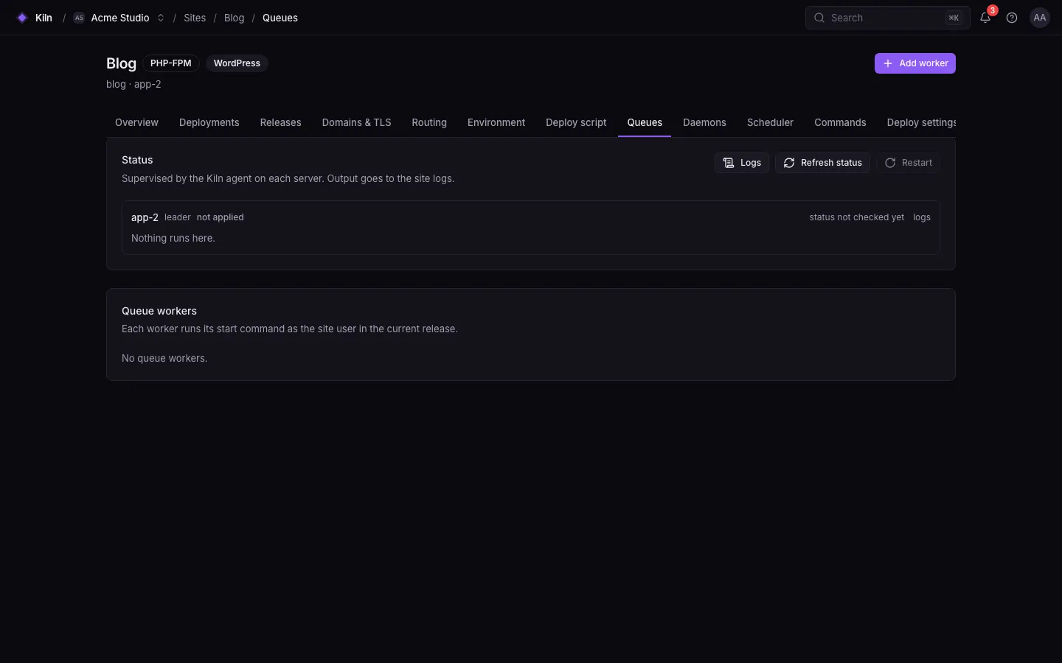Click the Add worker button

[915, 63]
